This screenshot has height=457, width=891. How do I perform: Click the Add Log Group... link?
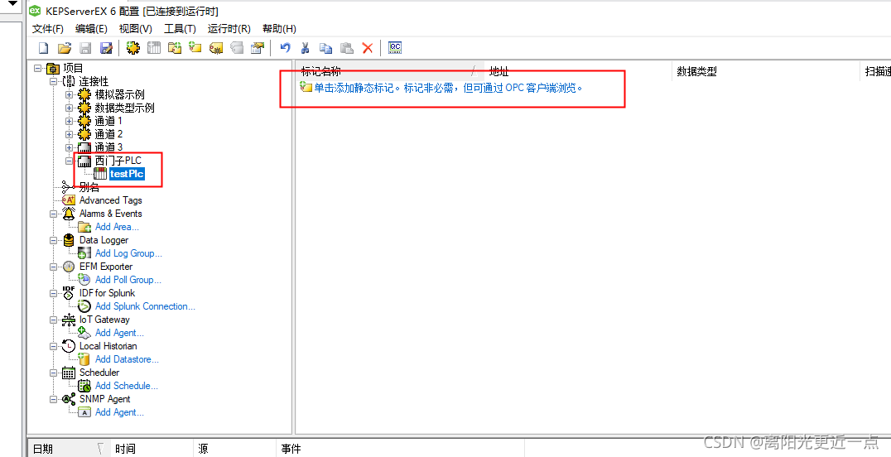(x=128, y=253)
